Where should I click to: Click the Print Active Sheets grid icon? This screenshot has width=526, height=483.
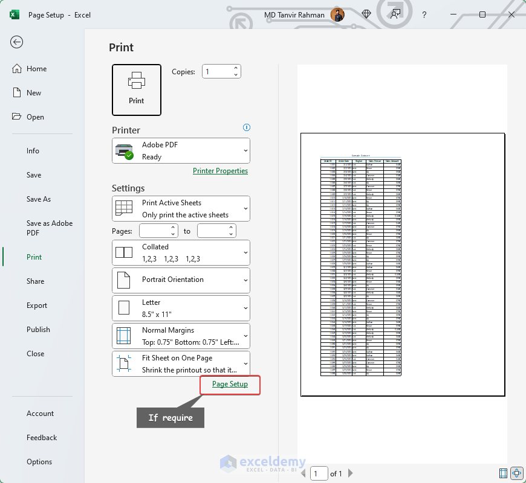pos(124,208)
